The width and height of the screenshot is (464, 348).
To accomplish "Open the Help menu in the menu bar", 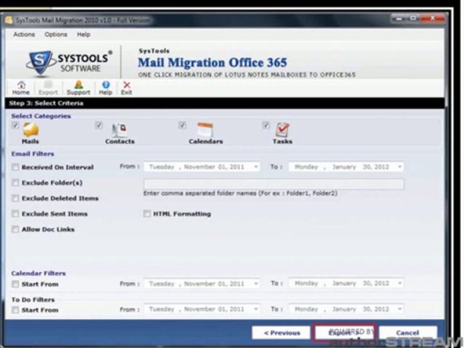I will (x=84, y=34).
